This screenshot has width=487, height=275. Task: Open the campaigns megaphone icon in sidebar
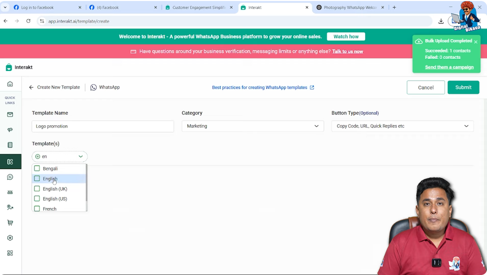(10, 129)
